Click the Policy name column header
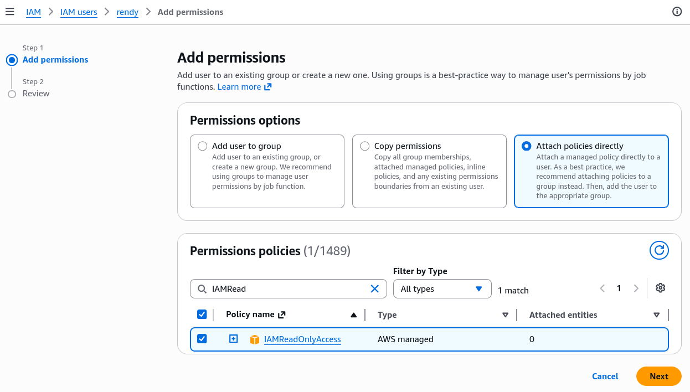The image size is (690, 392). tap(250, 314)
